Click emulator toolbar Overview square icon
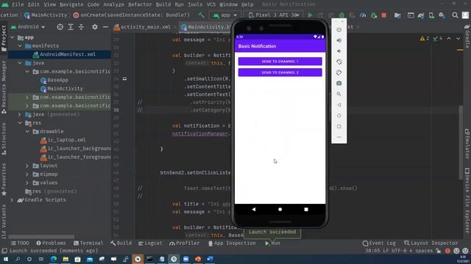The image size is (471, 264). (339, 127)
